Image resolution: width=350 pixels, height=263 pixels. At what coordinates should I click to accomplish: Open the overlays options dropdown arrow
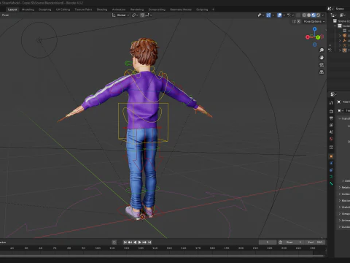284,15
